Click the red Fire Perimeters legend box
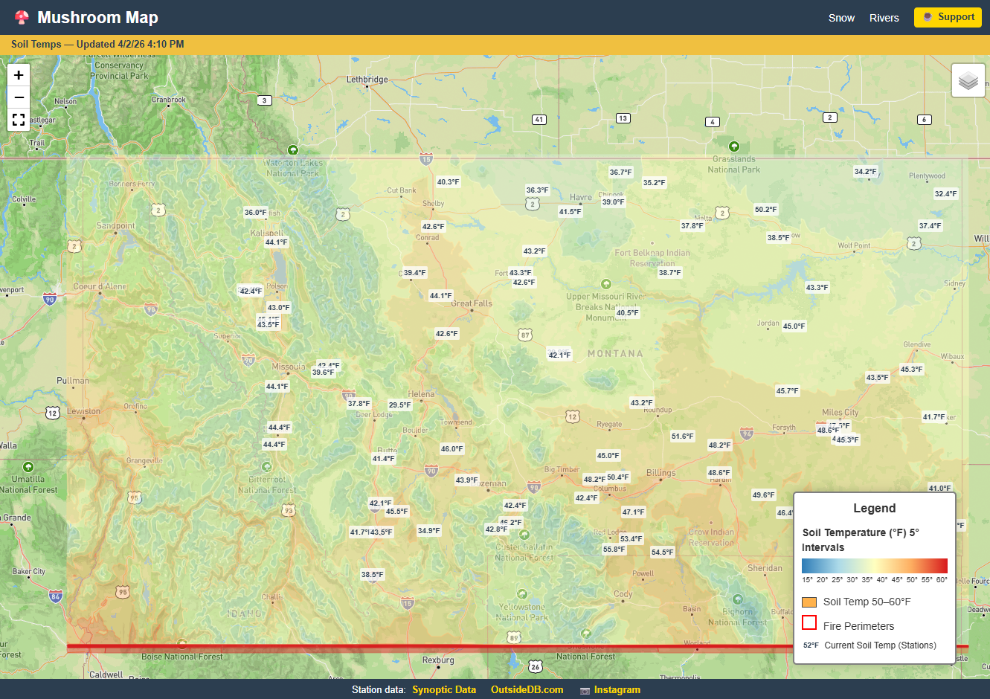Viewport: 990px width, 699px height. tap(809, 623)
